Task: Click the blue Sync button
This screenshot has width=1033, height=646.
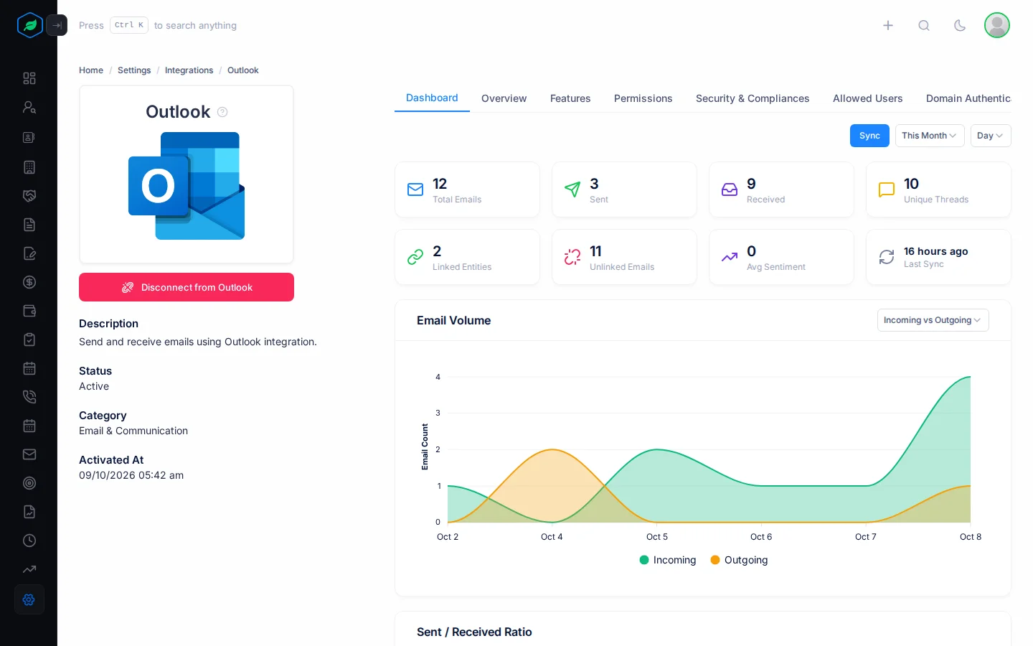Action: coord(869,136)
